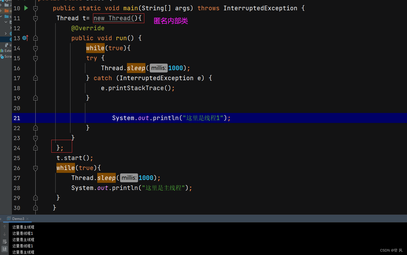Collapse the main-thread while loop on line 26
The width and height of the screenshot is (407, 255).
35,168
